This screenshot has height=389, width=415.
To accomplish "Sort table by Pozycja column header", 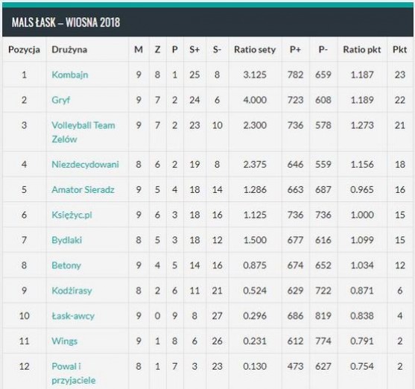I will [24, 49].
